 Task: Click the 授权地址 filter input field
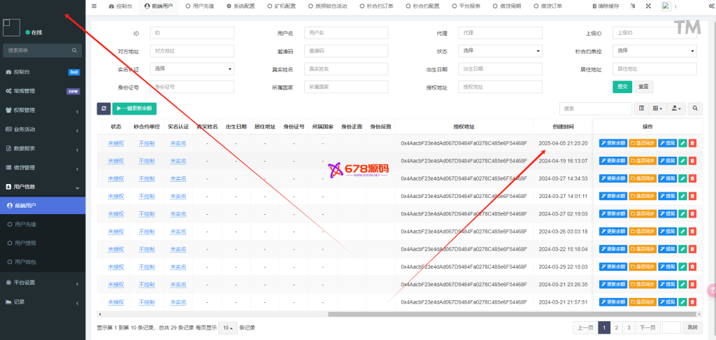click(x=500, y=87)
